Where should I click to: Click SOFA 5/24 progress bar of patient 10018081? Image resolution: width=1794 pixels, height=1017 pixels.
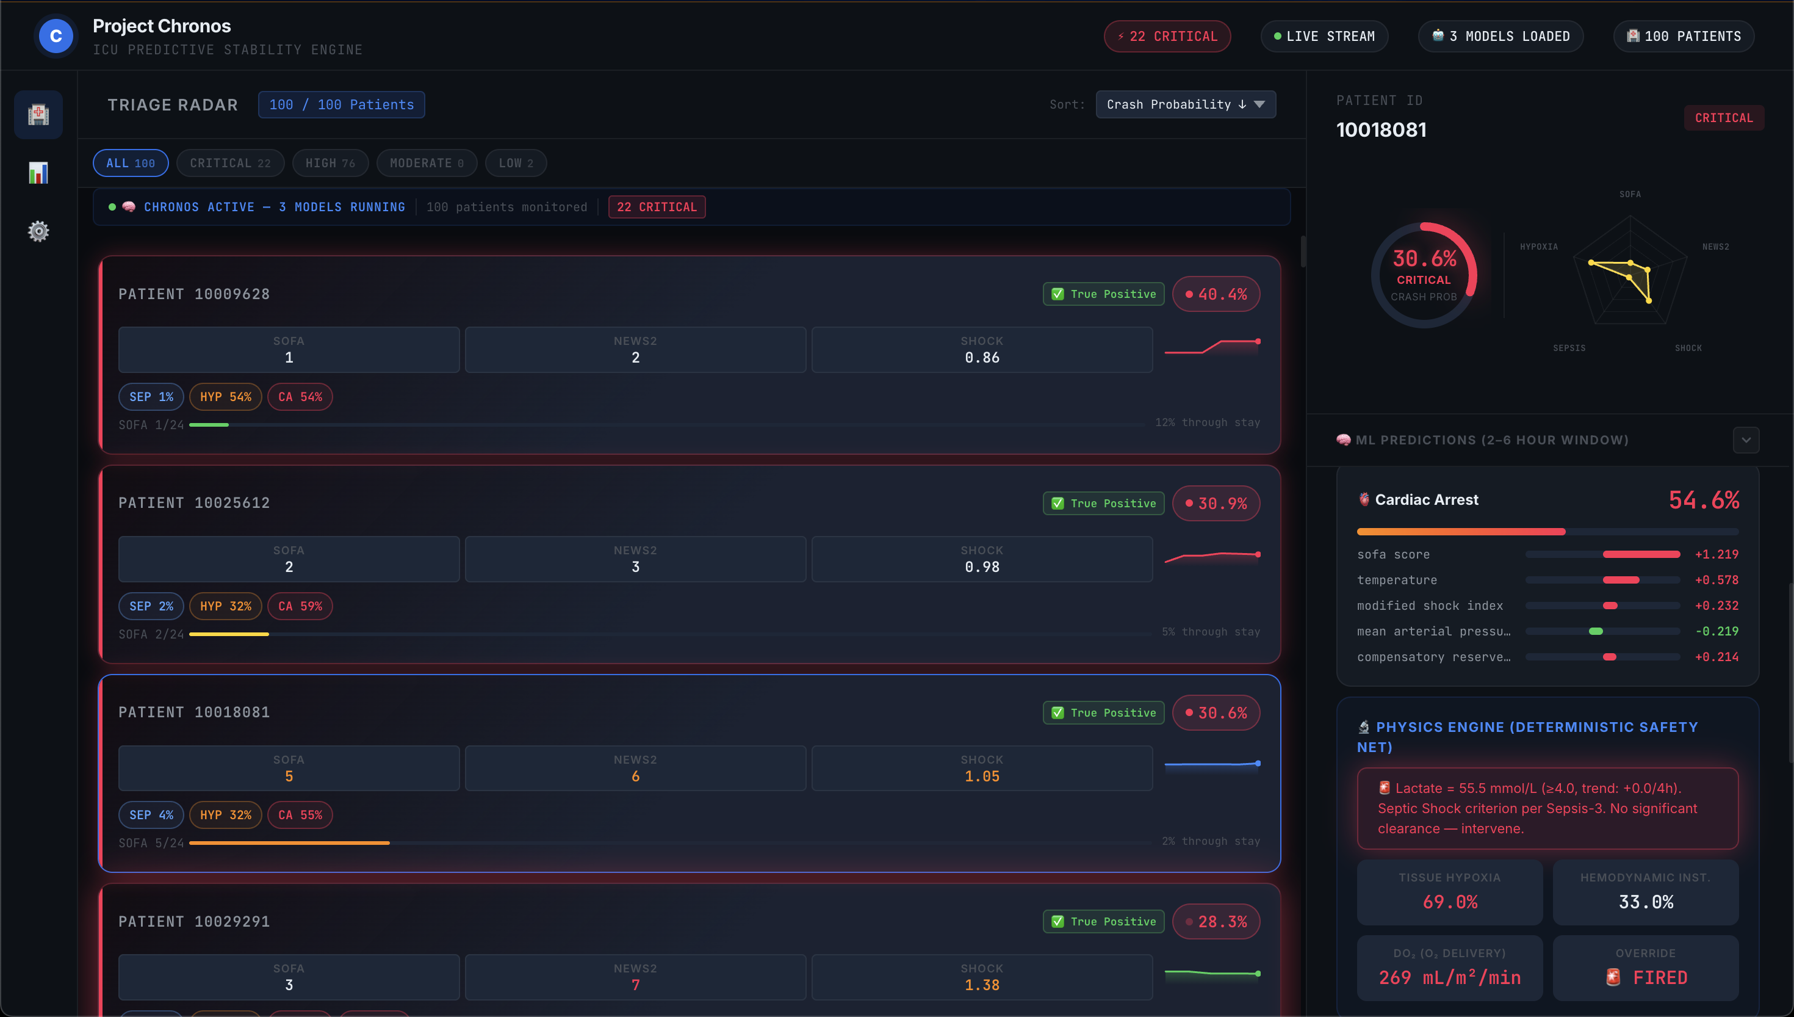[x=289, y=843]
